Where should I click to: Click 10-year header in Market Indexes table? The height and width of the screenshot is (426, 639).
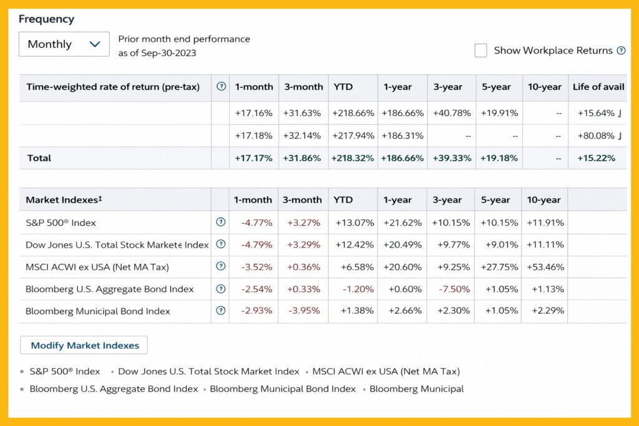(544, 200)
